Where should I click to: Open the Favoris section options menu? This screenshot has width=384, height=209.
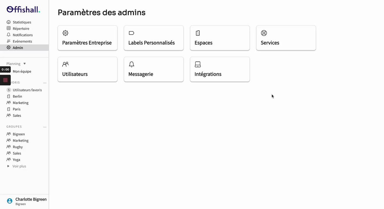45,83
